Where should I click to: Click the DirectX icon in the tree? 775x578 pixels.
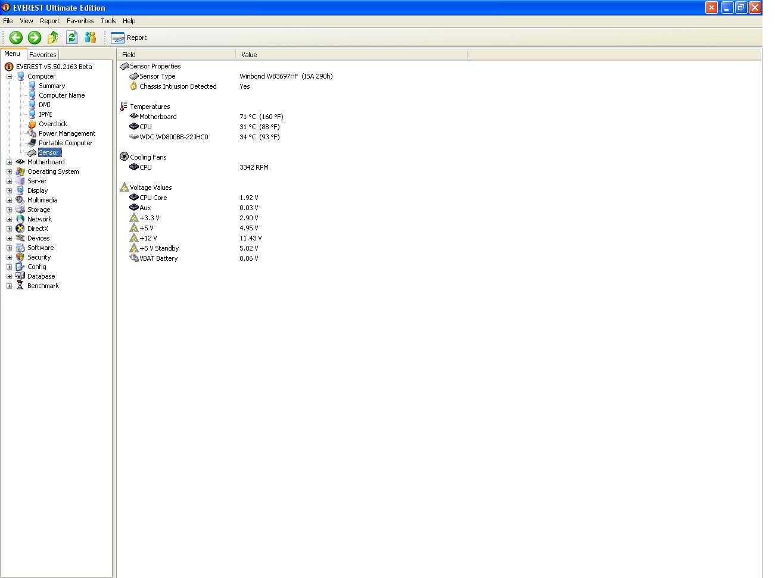pos(21,229)
